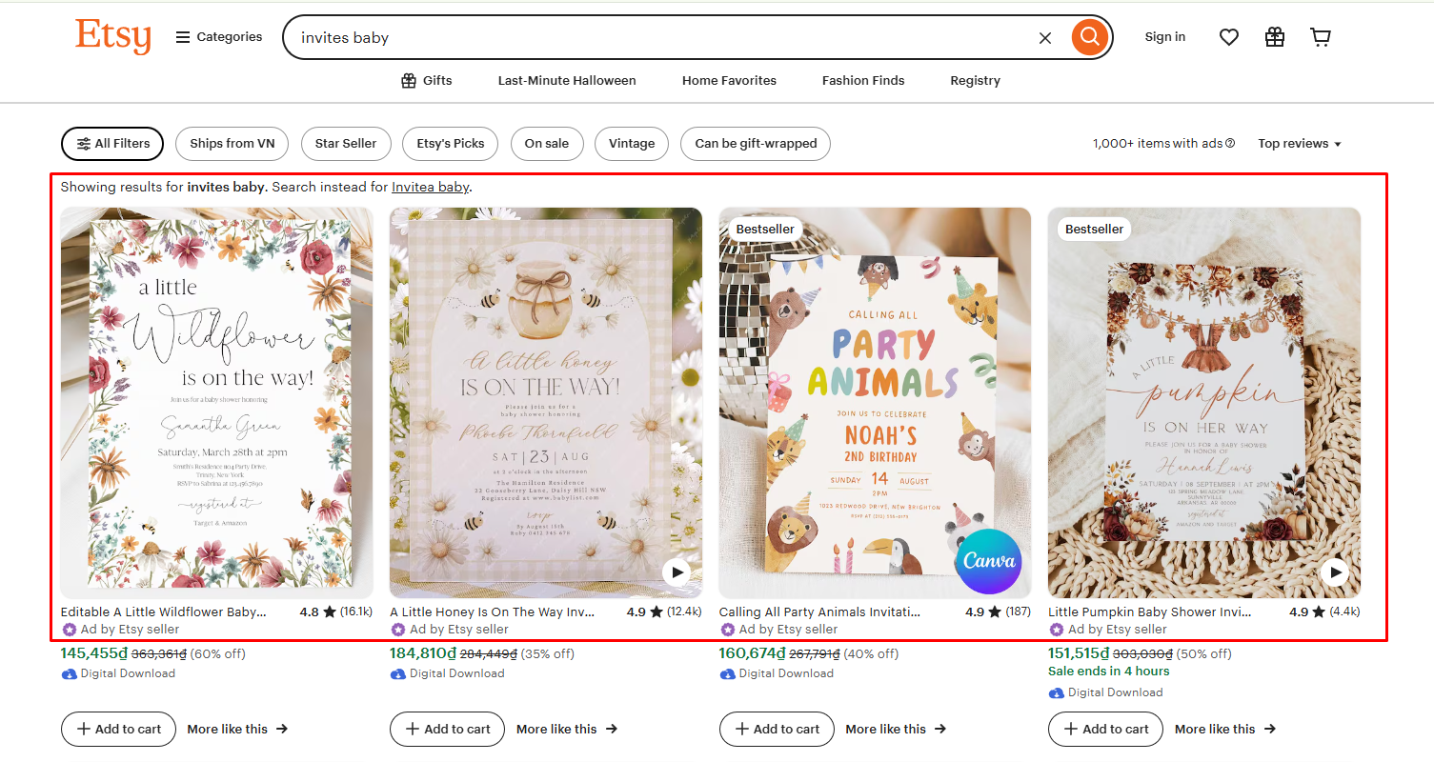Toggle On sale filter
The image size is (1434, 762).
click(547, 144)
